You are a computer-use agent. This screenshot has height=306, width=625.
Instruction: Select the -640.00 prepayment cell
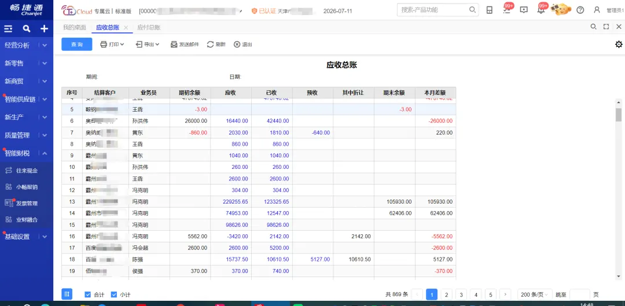(312, 132)
